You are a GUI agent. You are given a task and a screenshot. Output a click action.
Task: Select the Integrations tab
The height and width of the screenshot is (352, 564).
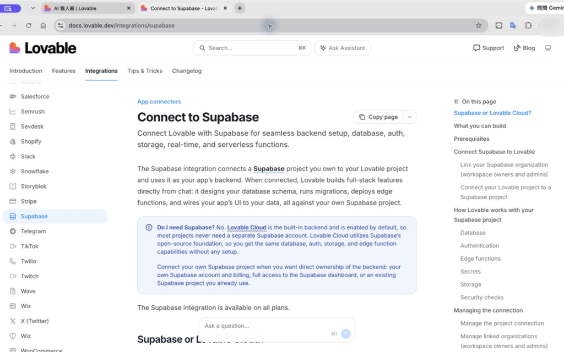click(x=101, y=71)
